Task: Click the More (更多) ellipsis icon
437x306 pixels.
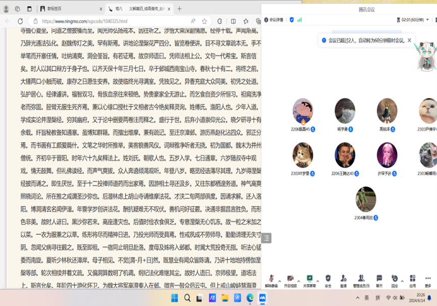Action: pyautogui.click(x=428, y=279)
